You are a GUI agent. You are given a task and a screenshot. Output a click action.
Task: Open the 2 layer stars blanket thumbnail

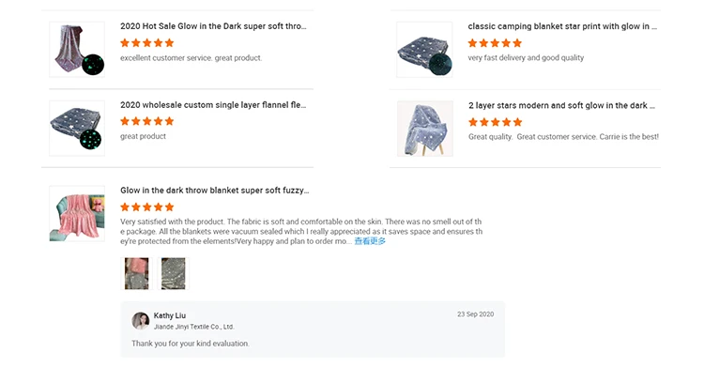point(424,129)
